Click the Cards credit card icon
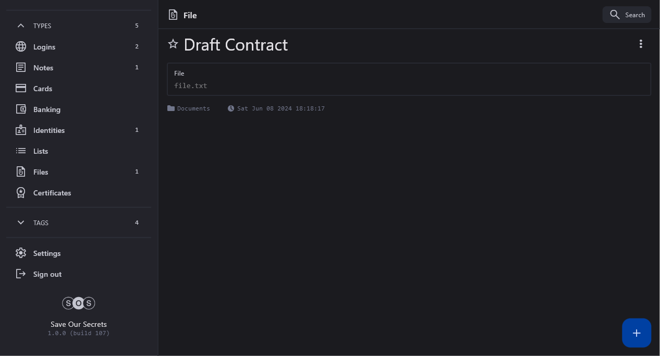The height and width of the screenshot is (356, 660). tap(21, 89)
